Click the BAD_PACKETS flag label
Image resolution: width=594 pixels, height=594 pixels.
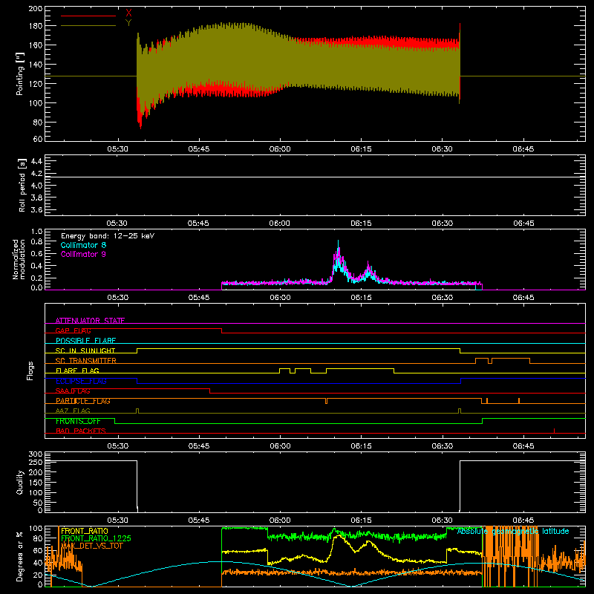pyautogui.click(x=81, y=431)
